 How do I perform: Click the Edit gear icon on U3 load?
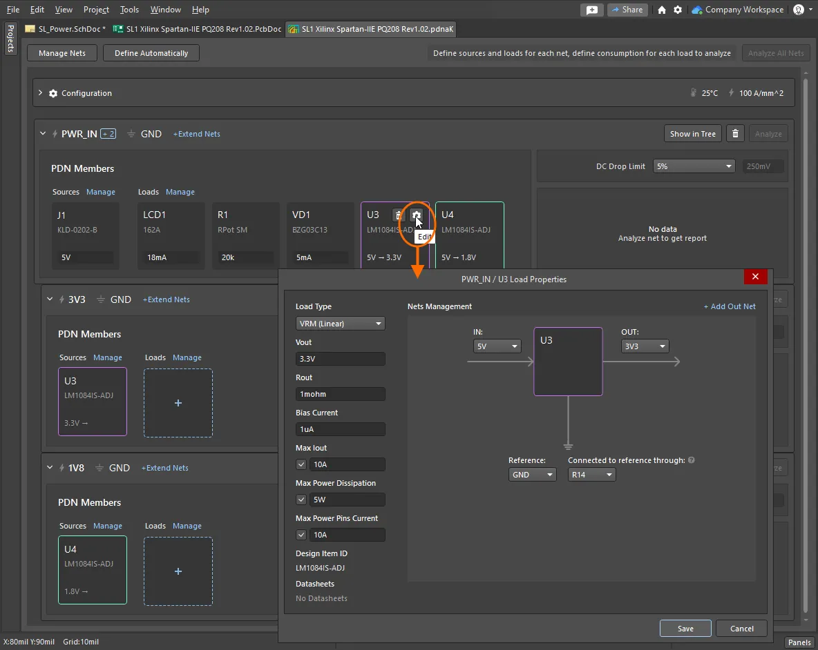(416, 215)
